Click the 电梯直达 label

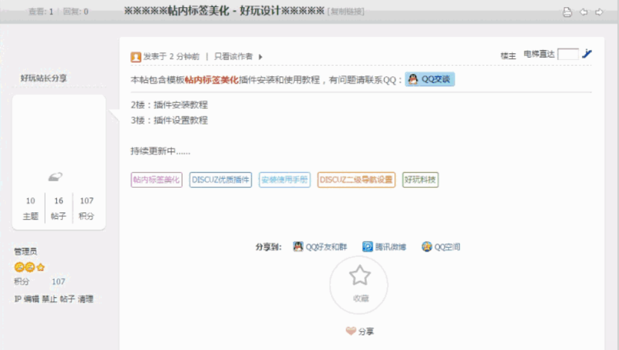coord(539,54)
